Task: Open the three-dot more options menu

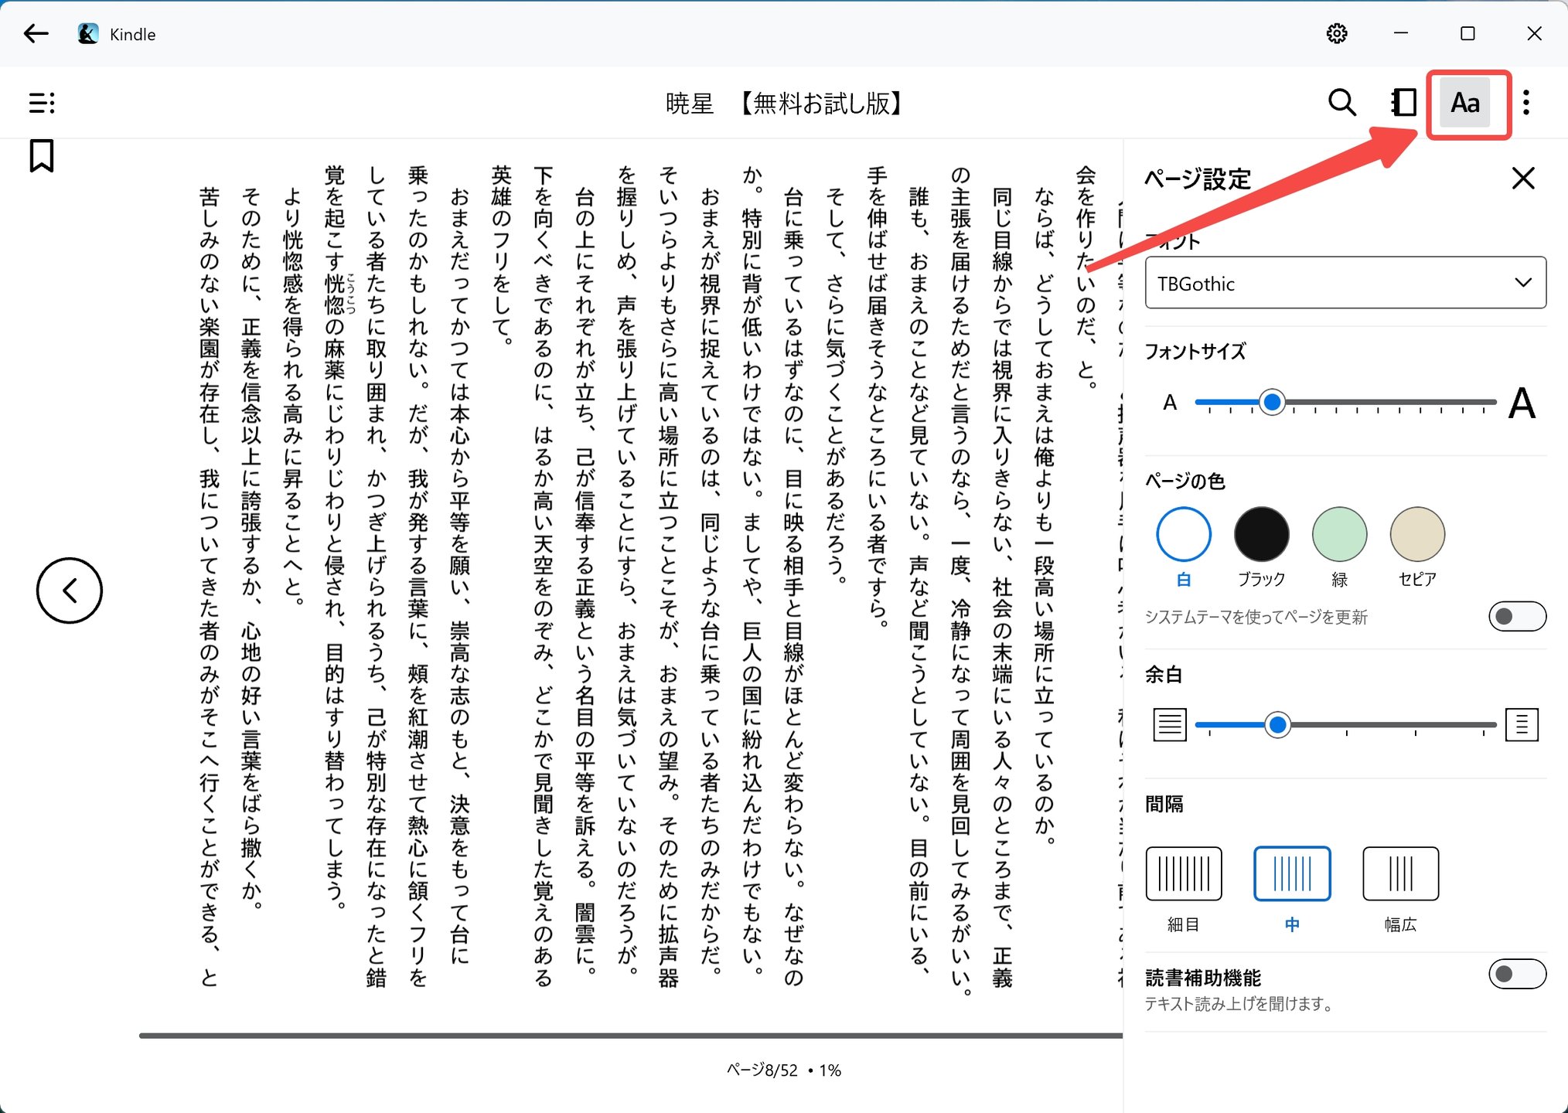Action: click(1525, 102)
